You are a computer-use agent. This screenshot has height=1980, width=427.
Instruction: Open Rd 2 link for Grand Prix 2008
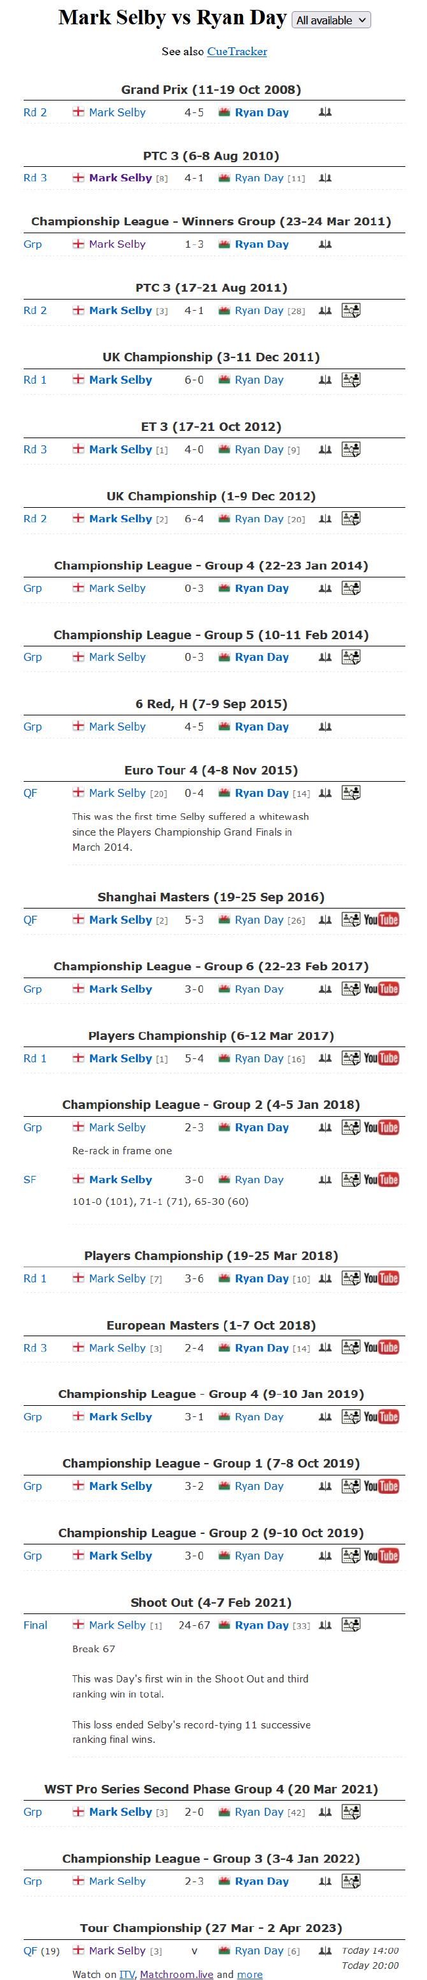[35, 112]
